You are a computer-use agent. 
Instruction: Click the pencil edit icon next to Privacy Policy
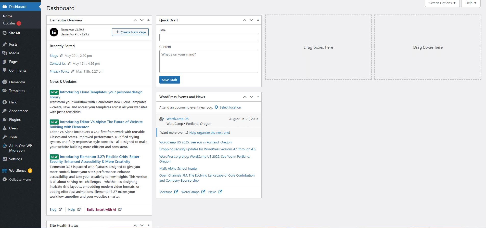point(73,71)
